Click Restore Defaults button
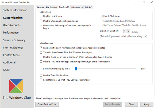Screen dimensions: 156x108 [x=112, y=104]
